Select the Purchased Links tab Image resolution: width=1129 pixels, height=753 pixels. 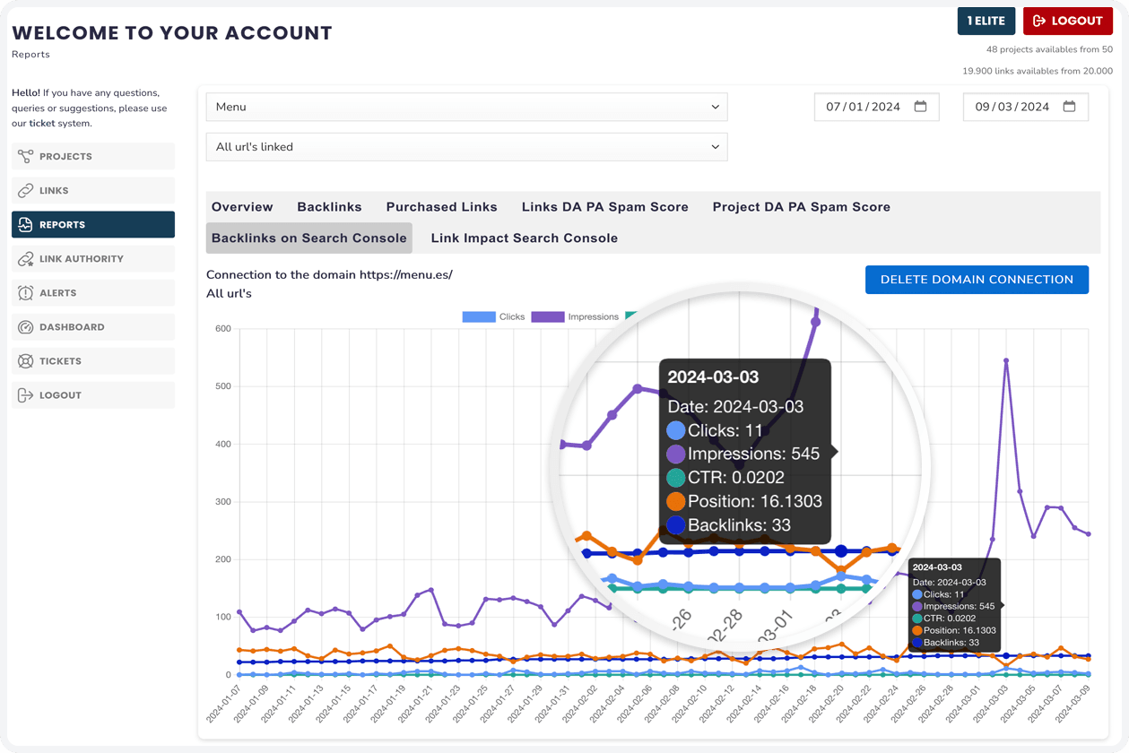(441, 207)
